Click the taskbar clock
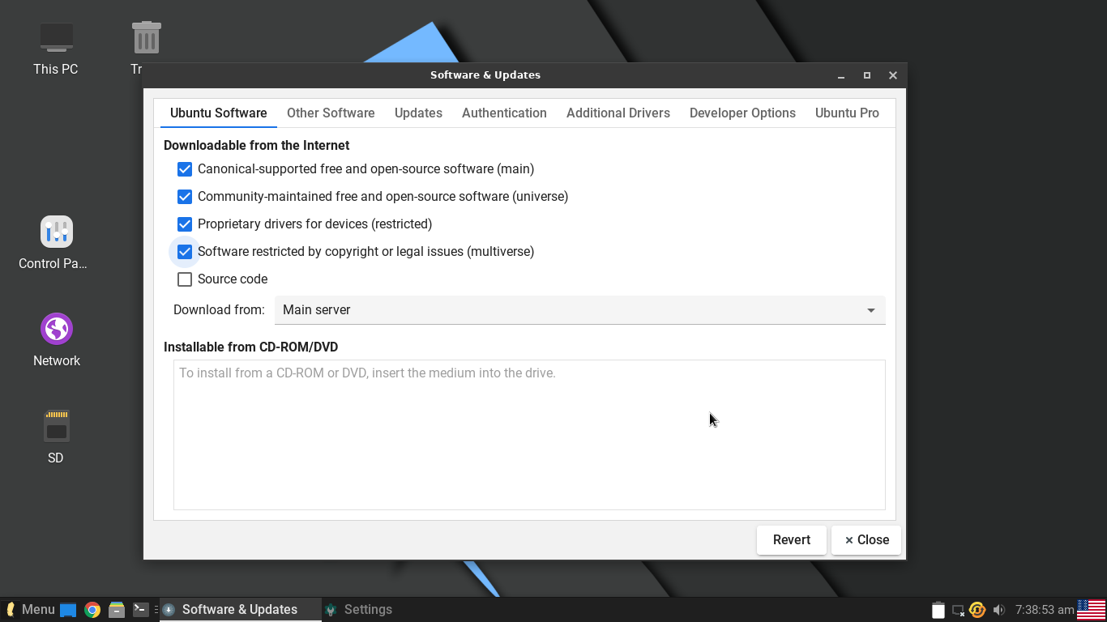1107x622 pixels. 1045,610
